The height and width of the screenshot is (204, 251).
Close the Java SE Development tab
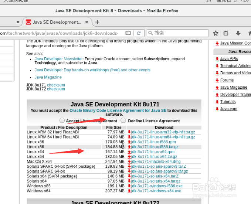tap(87, 22)
